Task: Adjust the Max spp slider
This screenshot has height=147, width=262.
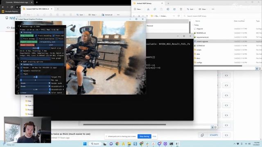Action: (35, 80)
